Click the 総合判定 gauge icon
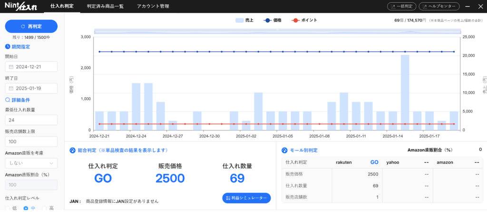 click(x=73, y=150)
